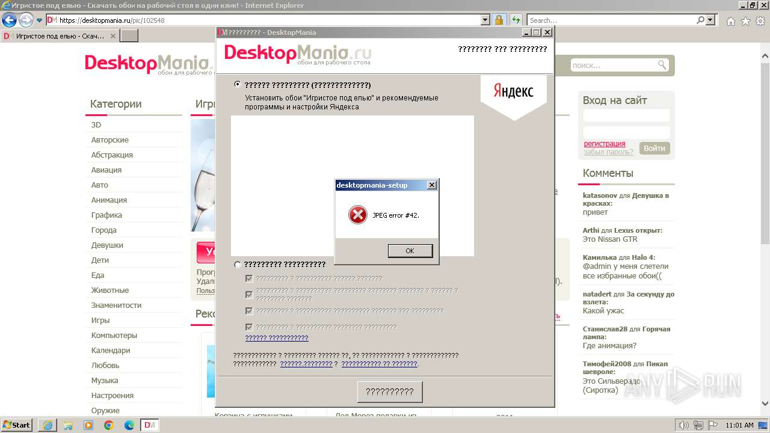
Task: Open the Абстракция category
Action: click(x=112, y=155)
